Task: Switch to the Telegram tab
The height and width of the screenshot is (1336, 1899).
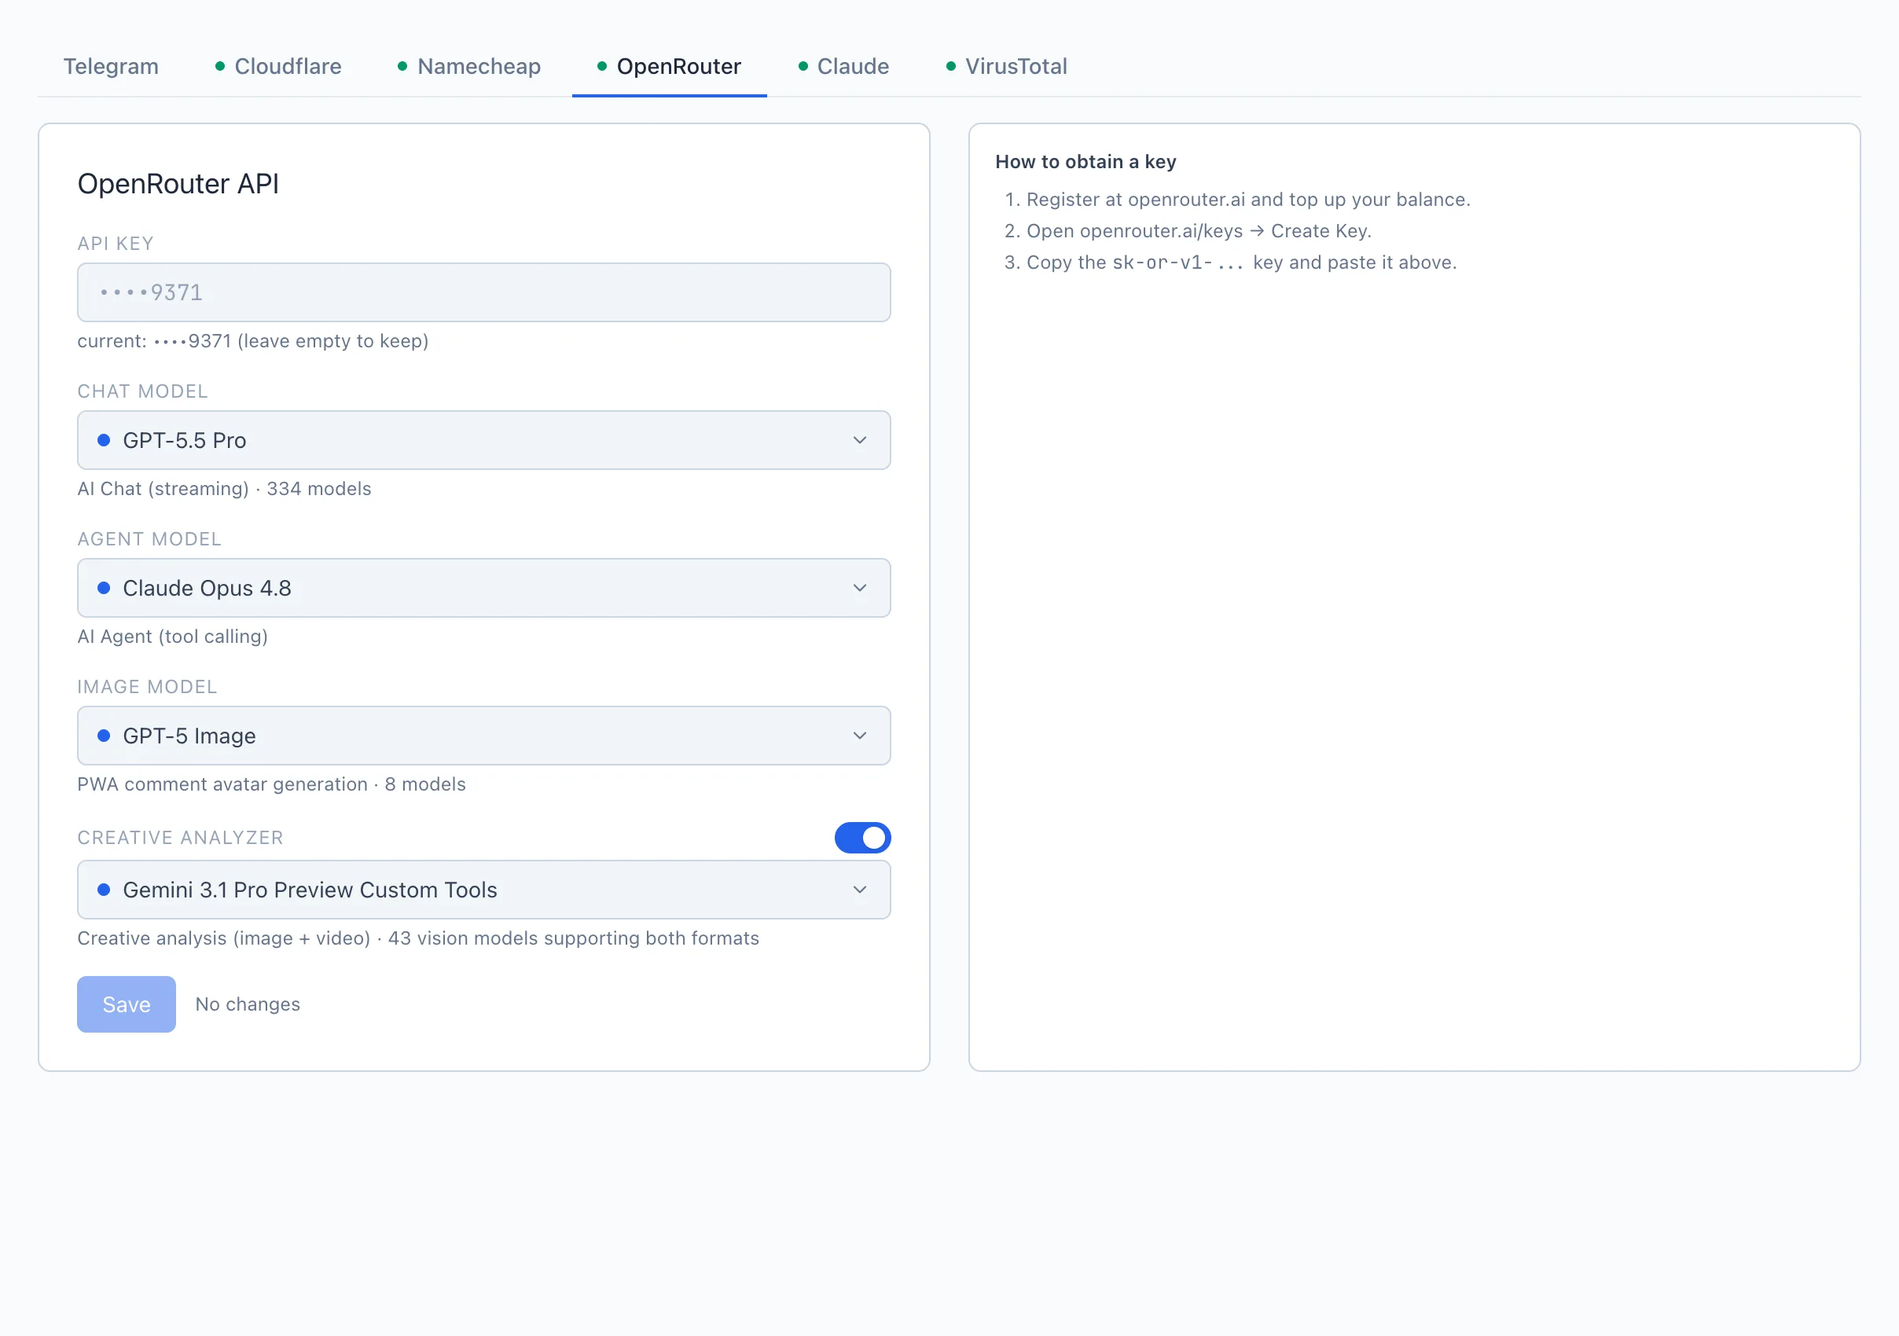Action: [x=111, y=66]
